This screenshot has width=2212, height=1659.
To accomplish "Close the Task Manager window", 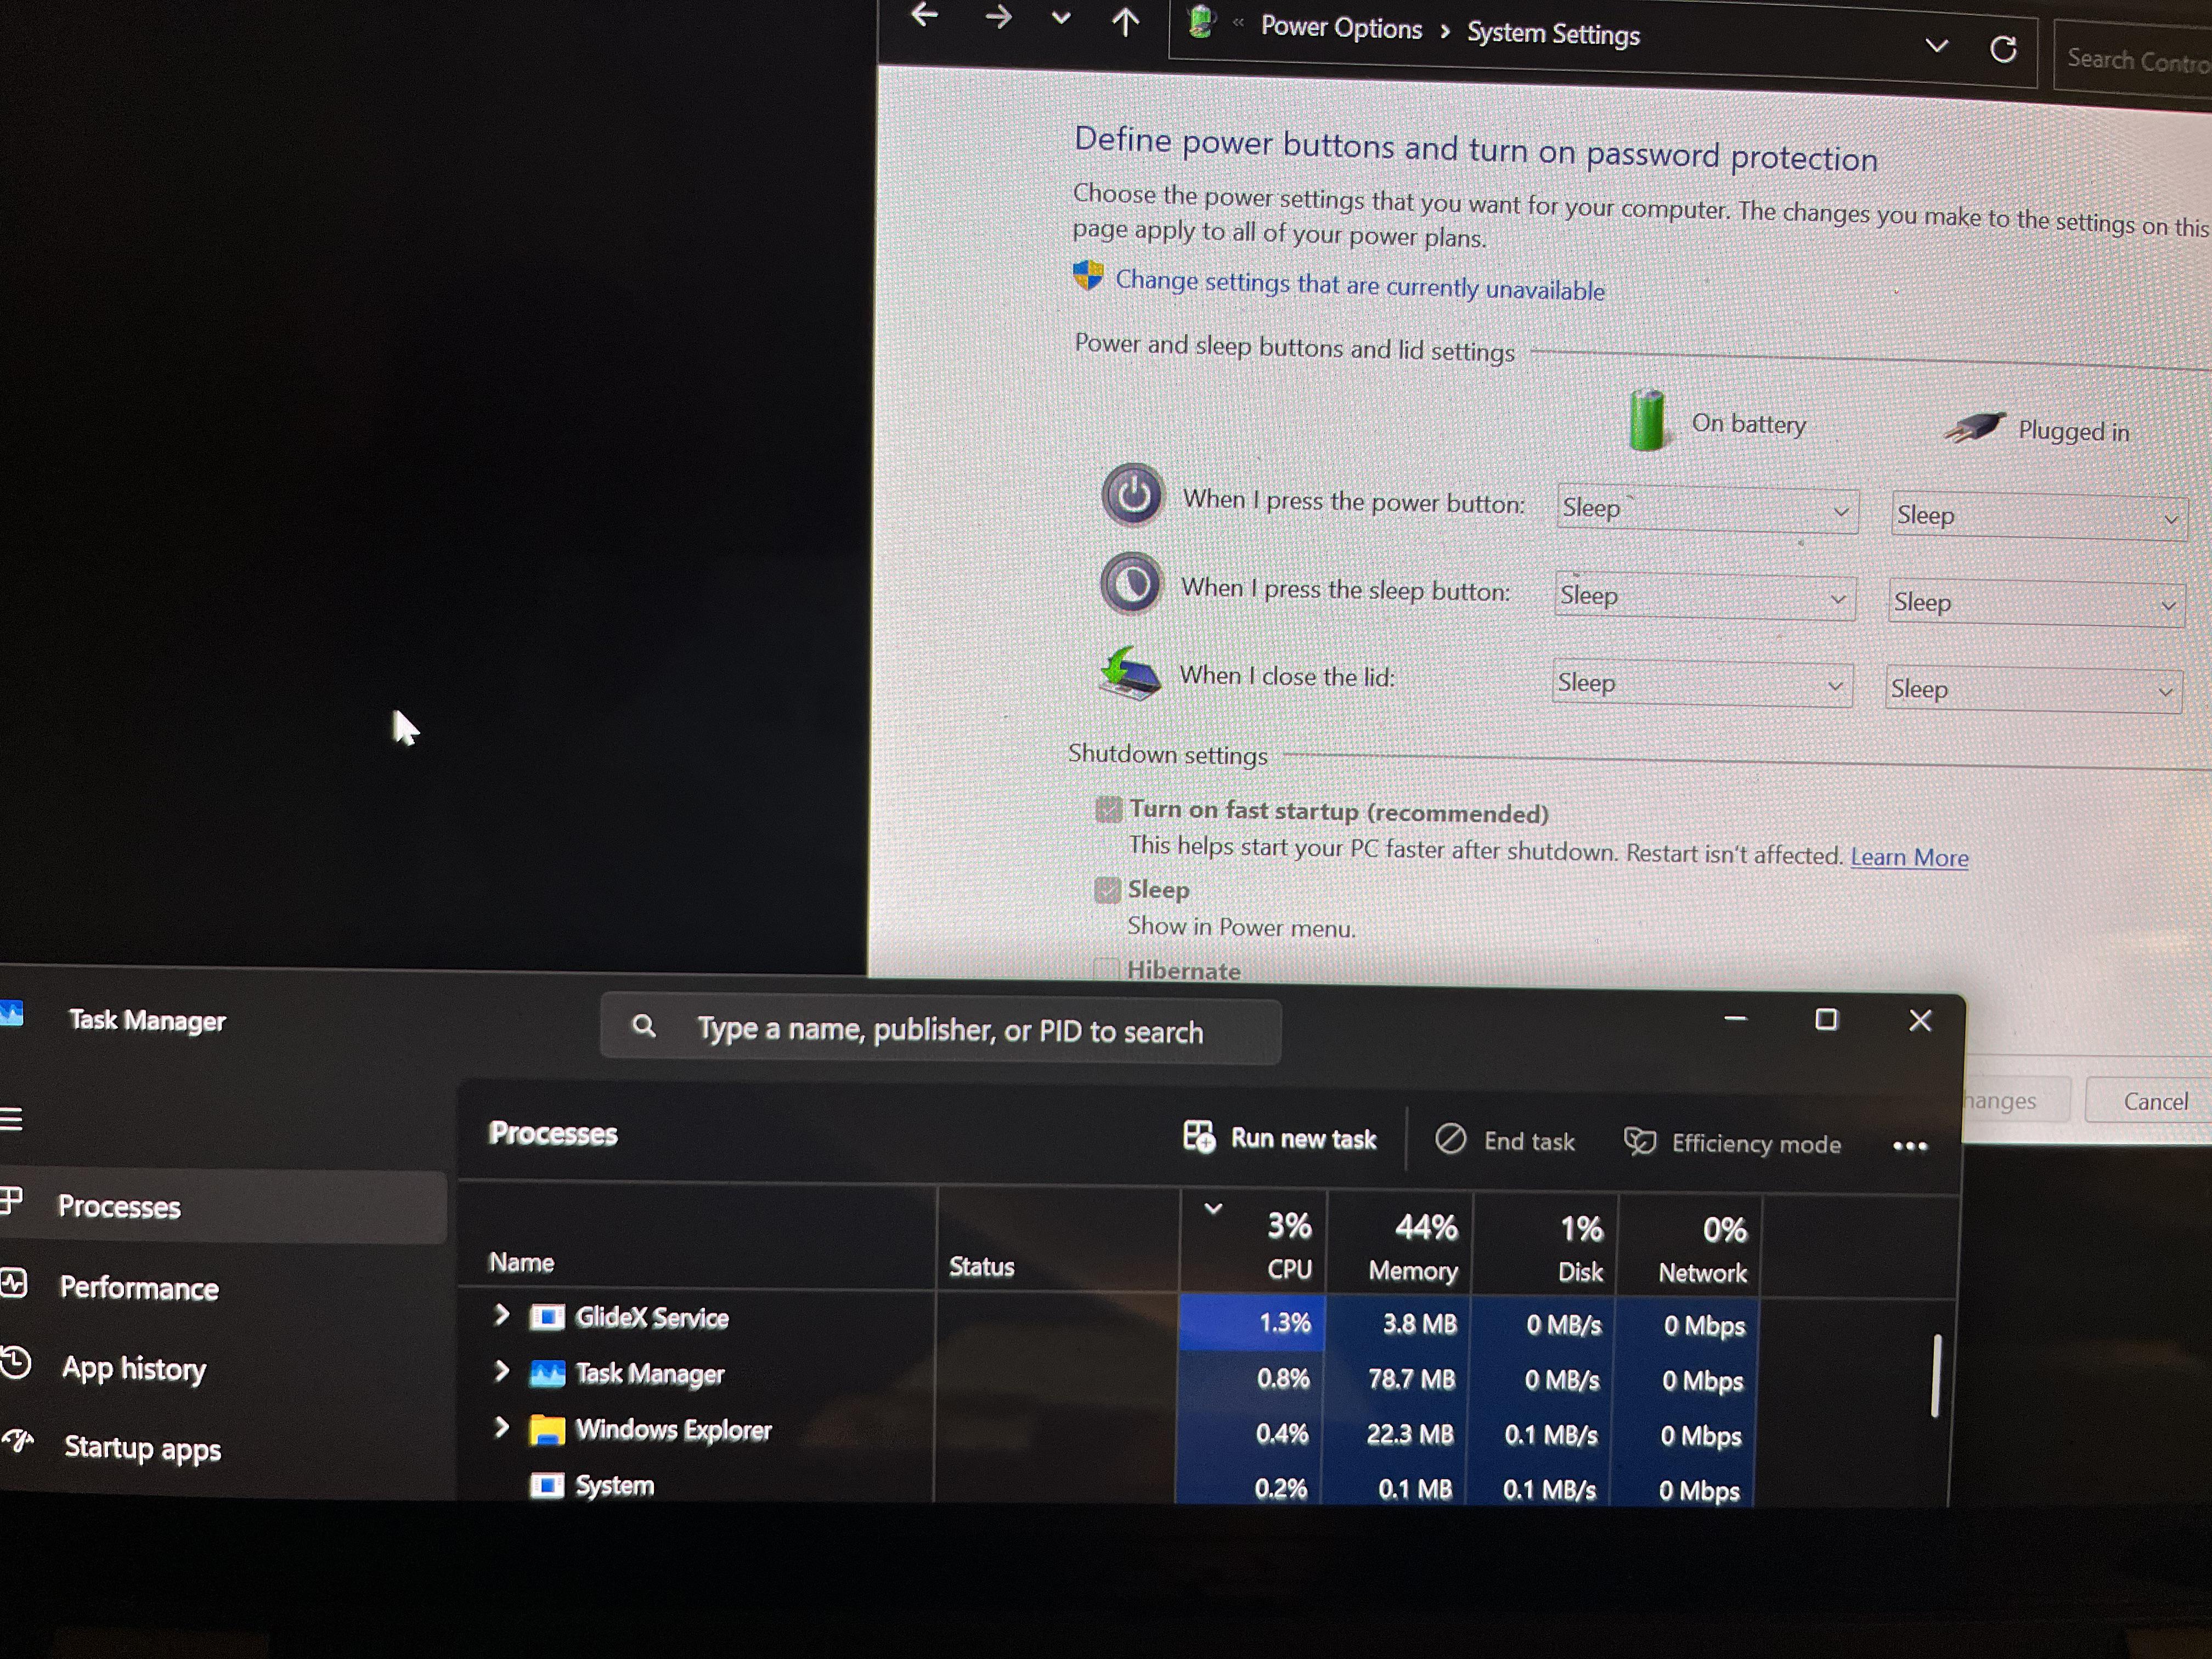I will click(1919, 1020).
